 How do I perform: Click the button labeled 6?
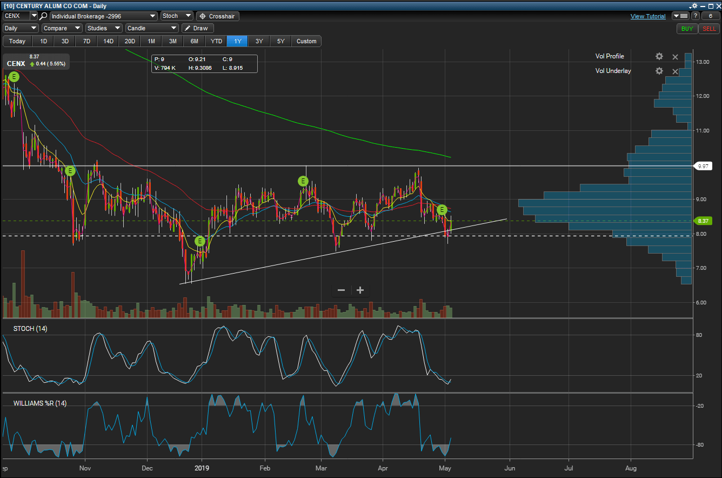coord(710,16)
